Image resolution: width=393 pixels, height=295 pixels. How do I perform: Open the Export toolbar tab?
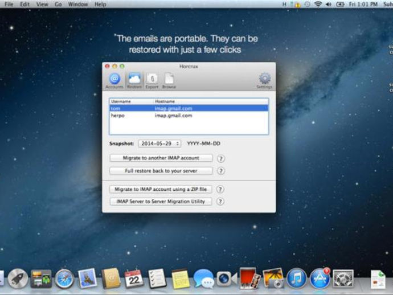(152, 81)
